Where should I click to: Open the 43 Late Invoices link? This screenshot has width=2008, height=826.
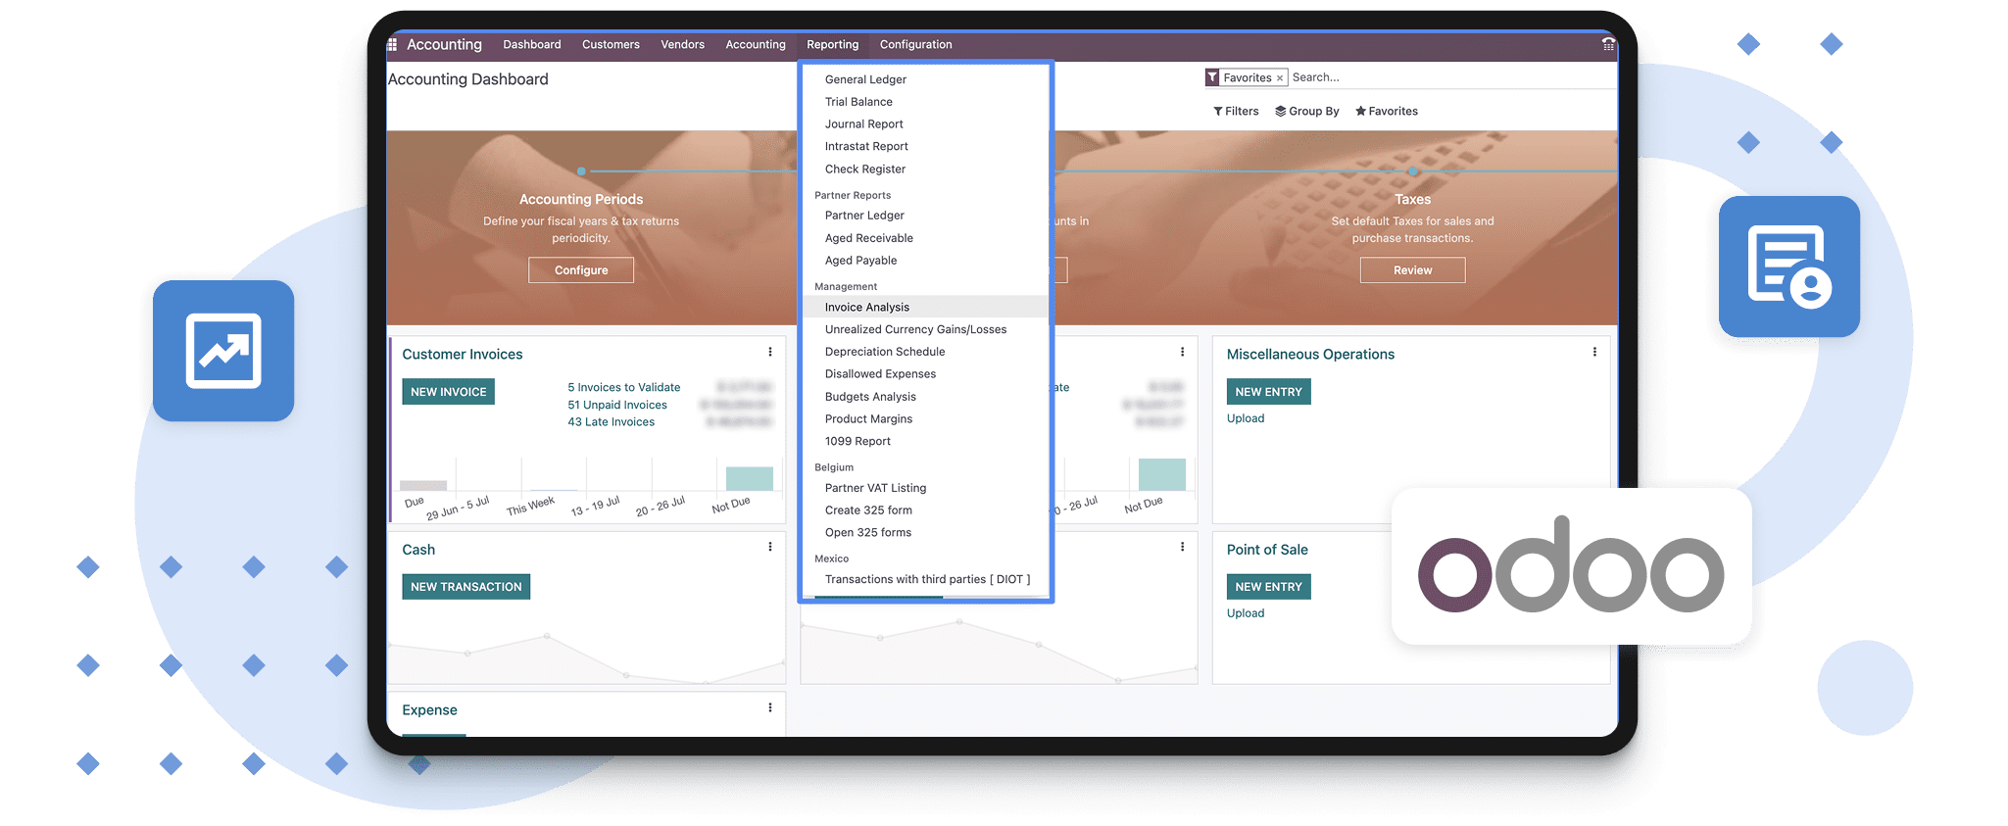coord(611,422)
